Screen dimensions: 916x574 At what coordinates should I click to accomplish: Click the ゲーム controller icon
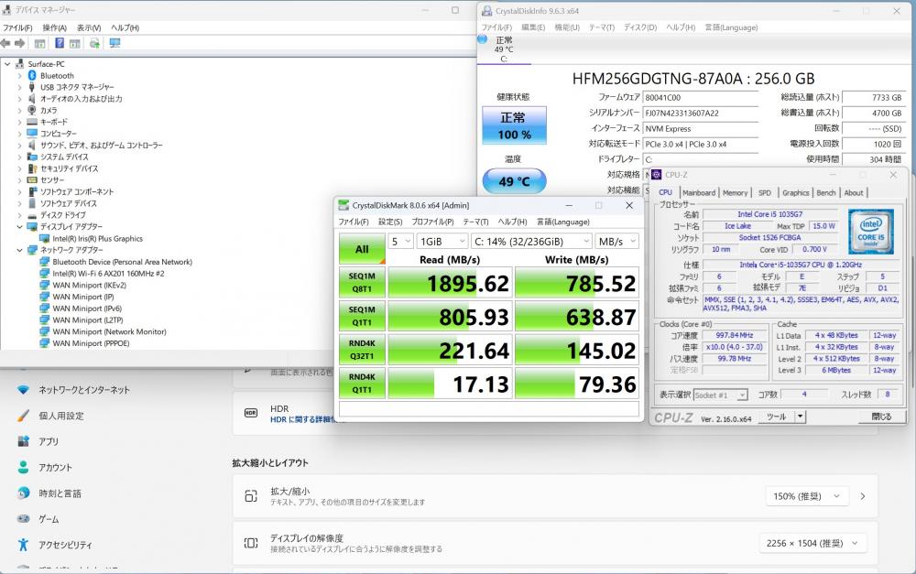pos(23,518)
